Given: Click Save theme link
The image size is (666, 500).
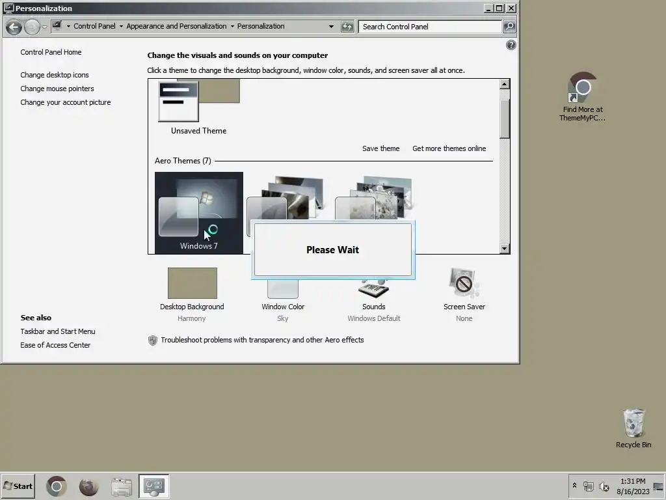Looking at the screenshot, I should (x=381, y=148).
